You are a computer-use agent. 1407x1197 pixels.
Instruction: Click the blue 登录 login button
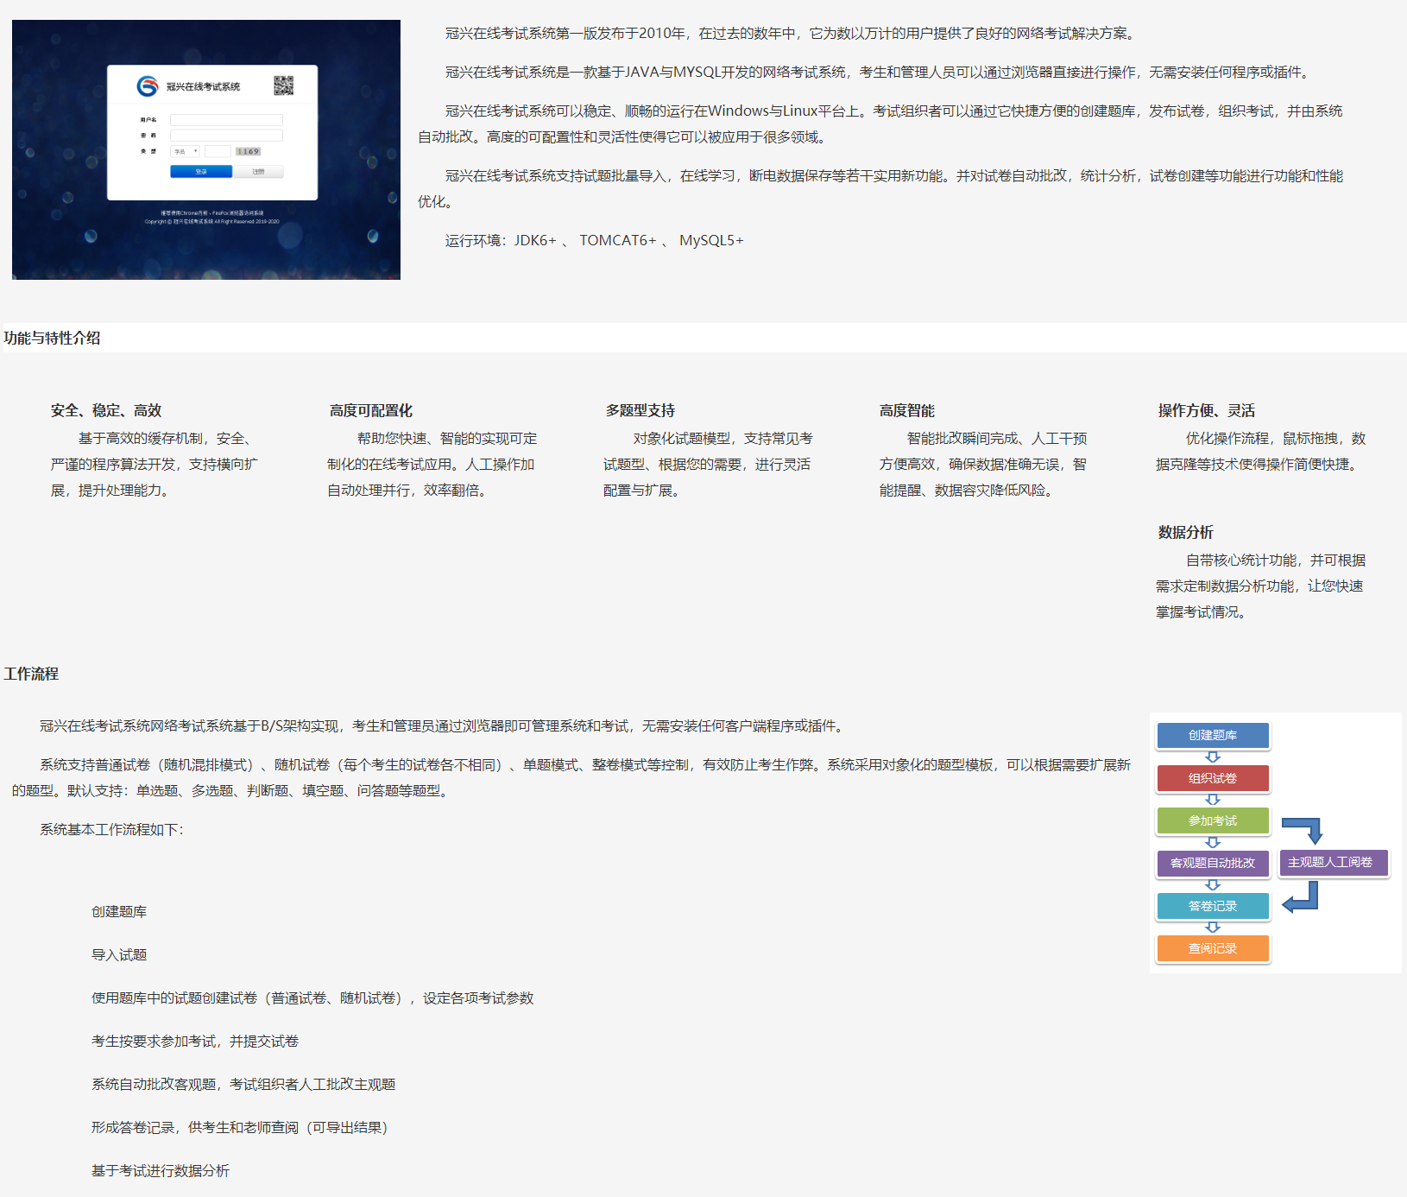pos(201,172)
